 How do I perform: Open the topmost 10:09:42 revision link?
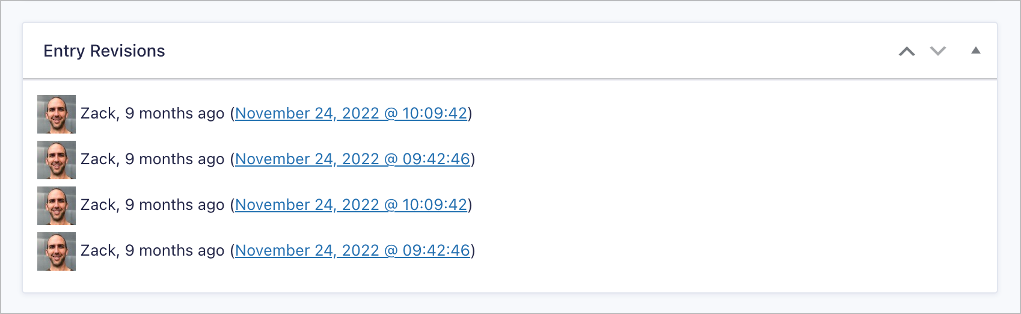[351, 114]
